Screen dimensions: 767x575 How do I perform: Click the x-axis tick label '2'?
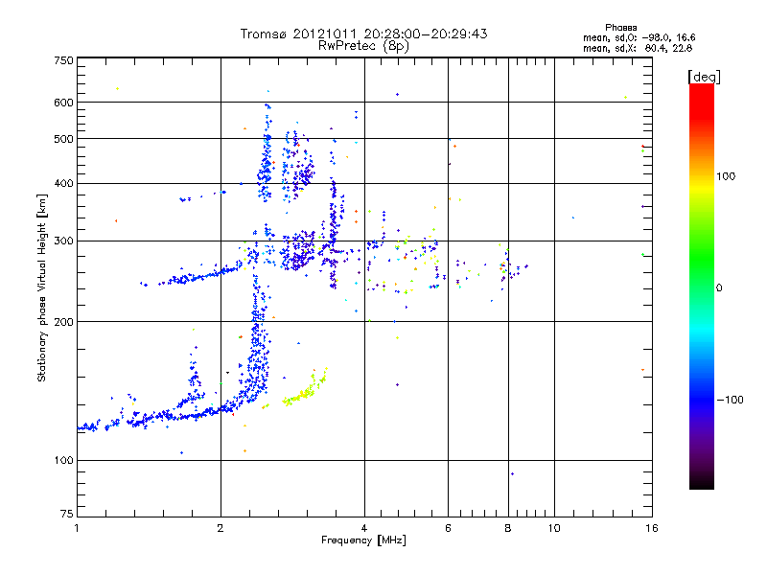221,528
